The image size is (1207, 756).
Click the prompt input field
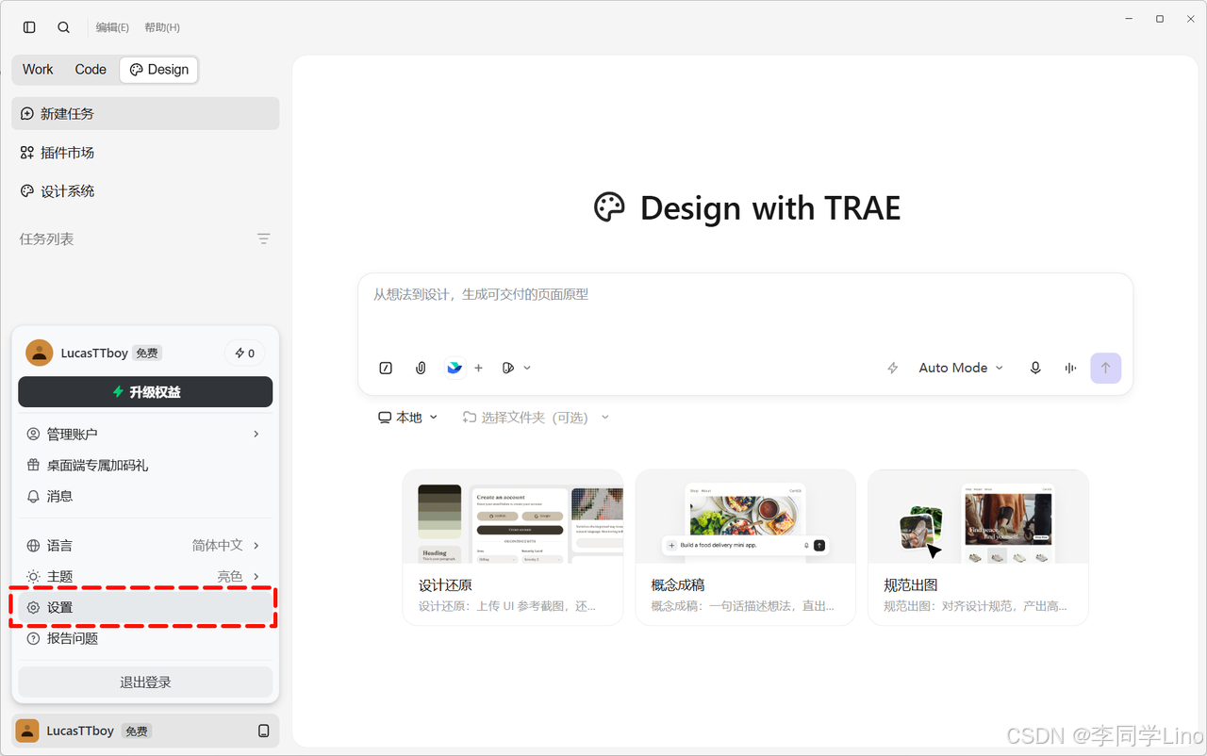click(x=745, y=309)
